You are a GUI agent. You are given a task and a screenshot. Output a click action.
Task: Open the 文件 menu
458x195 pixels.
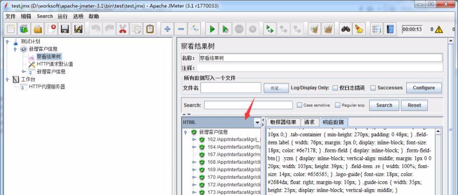11,16
